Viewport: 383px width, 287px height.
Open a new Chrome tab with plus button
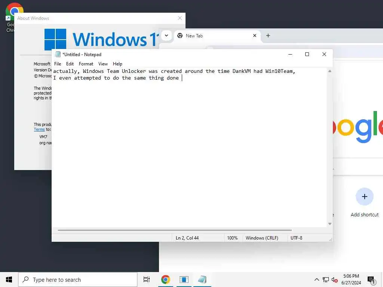pyautogui.click(x=268, y=36)
